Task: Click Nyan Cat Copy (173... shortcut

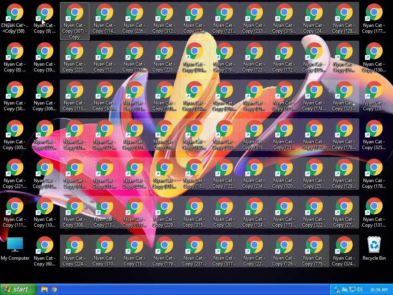Action: pos(284,212)
